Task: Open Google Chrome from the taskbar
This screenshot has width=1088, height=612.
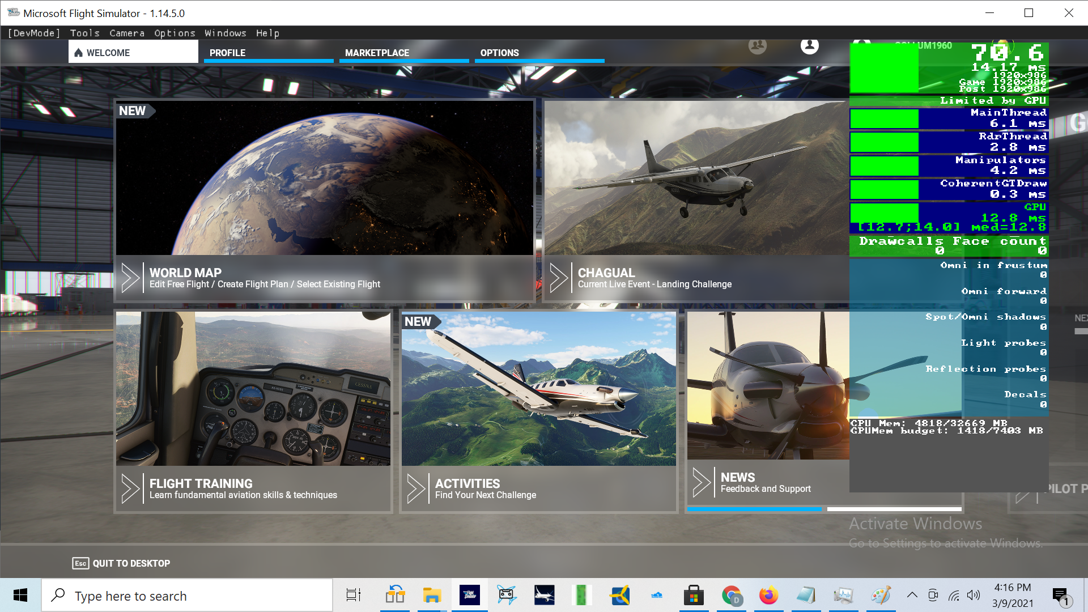Action: pyautogui.click(x=732, y=595)
